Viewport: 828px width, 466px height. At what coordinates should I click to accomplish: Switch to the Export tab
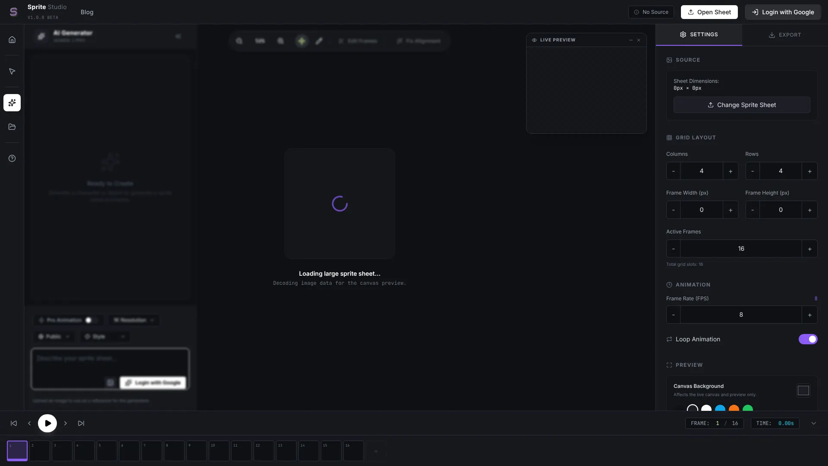[x=785, y=35]
